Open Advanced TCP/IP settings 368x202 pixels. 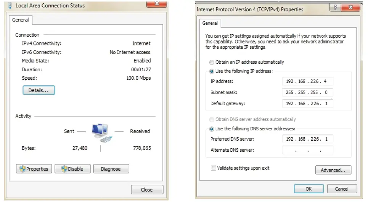(x=333, y=170)
